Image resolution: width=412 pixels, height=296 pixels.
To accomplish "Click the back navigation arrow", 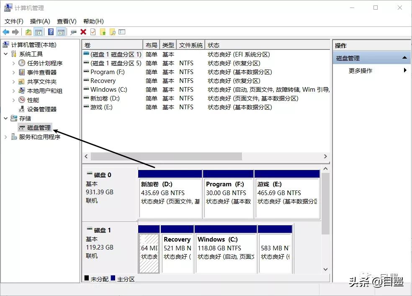I will [x=6, y=32].
